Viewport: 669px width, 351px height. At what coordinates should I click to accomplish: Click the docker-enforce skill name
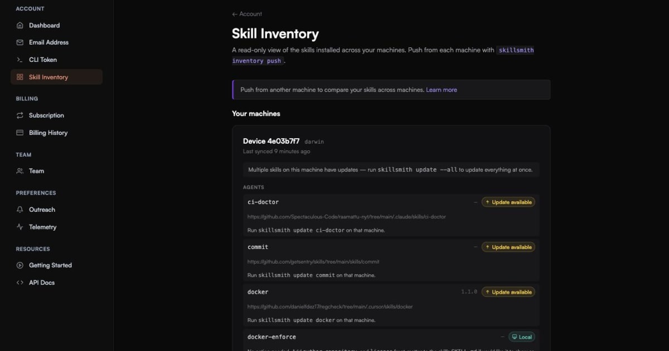[272, 337]
